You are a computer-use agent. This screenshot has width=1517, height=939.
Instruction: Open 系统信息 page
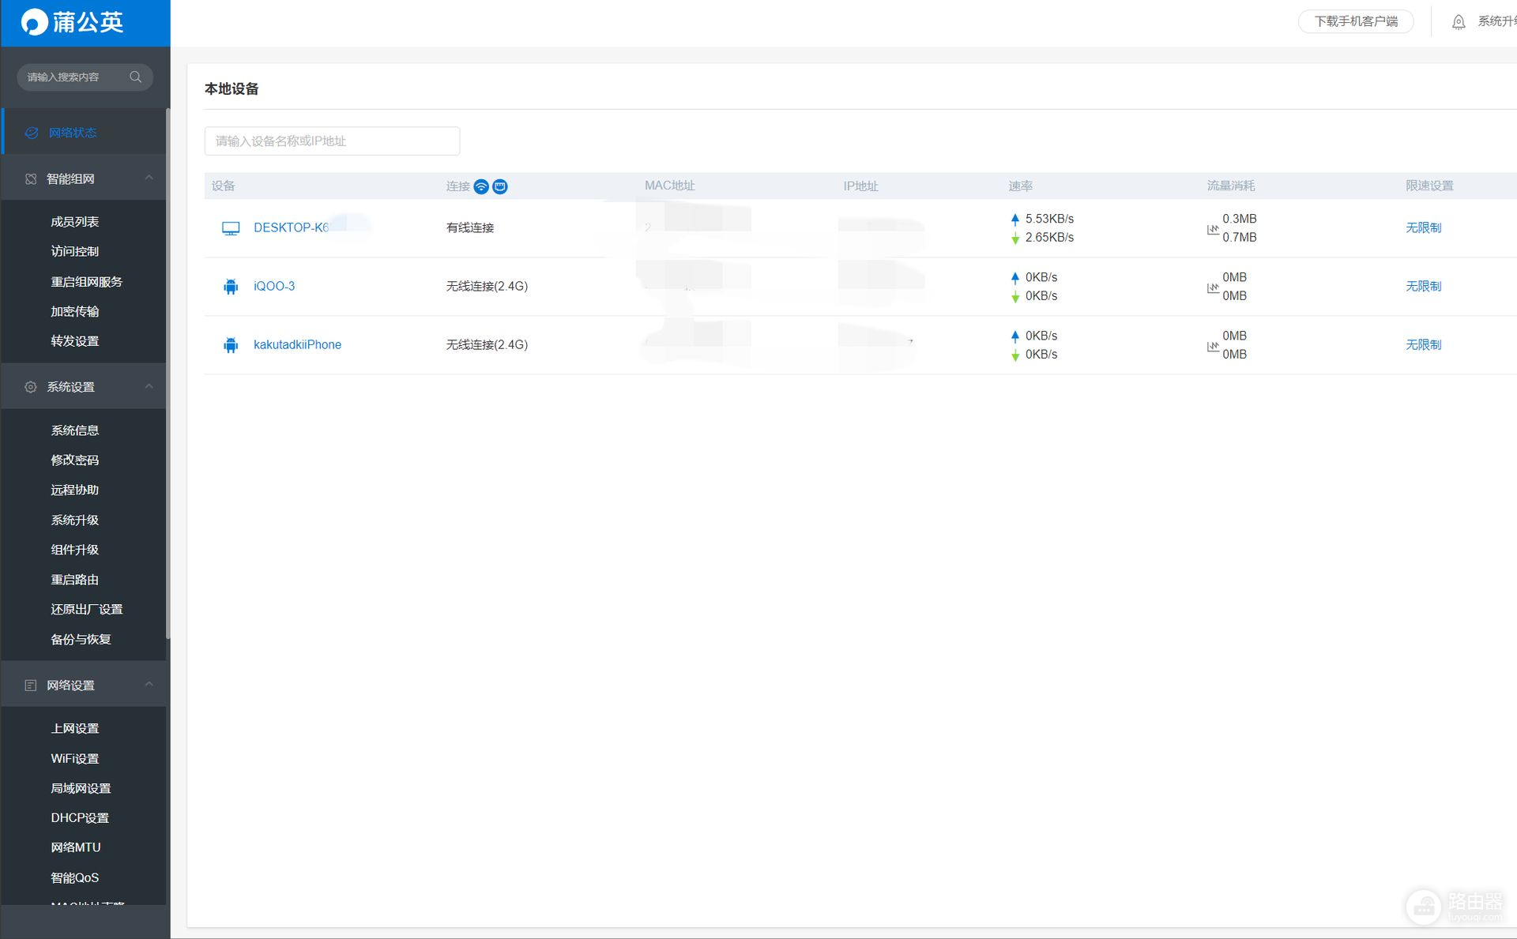pos(75,430)
